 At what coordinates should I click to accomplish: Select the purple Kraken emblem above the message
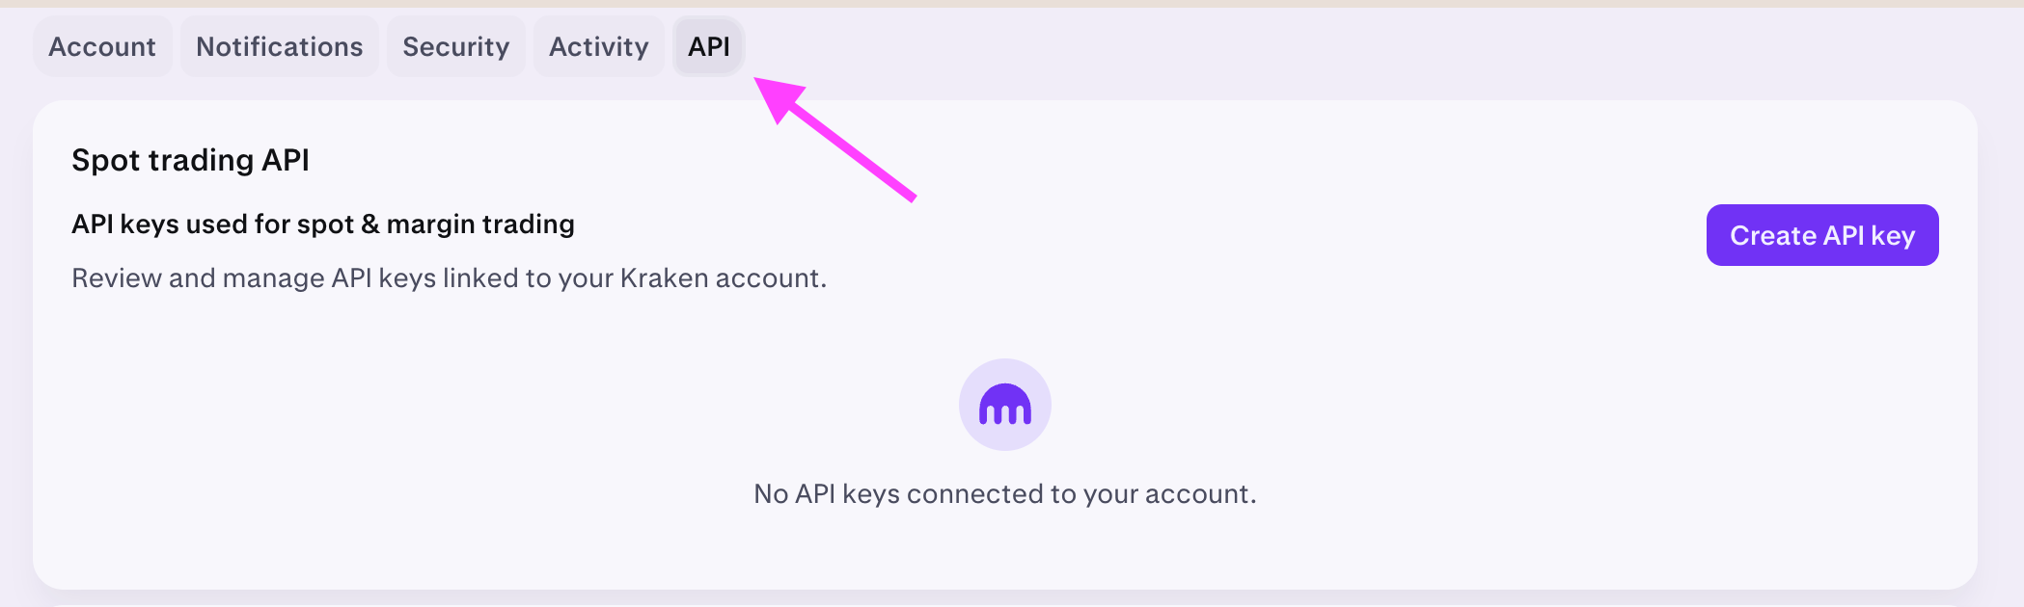click(1005, 404)
